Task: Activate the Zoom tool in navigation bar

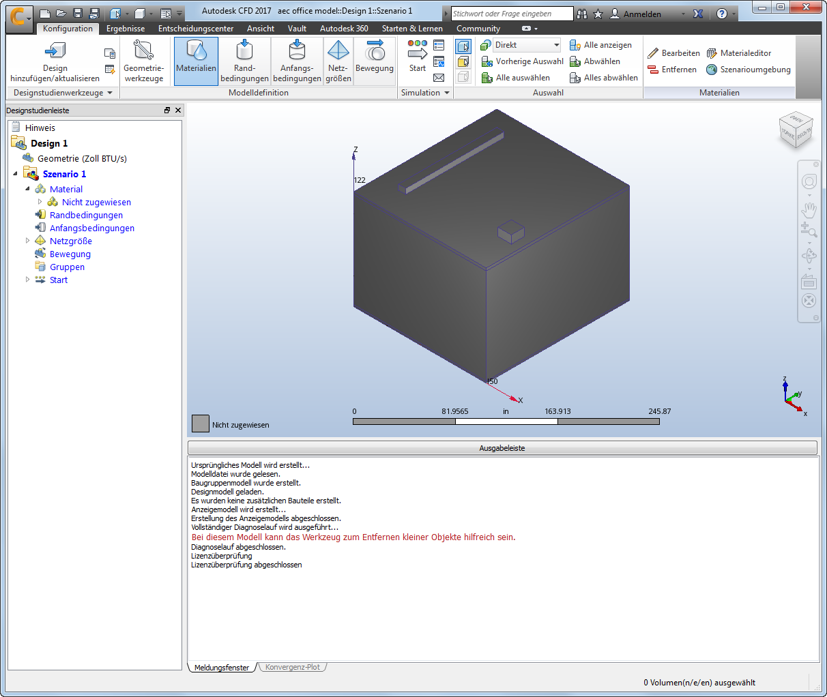Action: tap(809, 230)
